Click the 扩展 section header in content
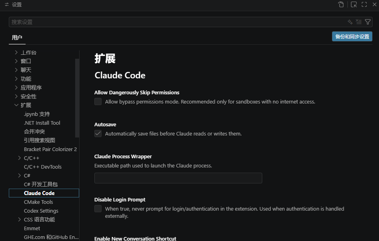This screenshot has height=241, width=379. point(105,58)
